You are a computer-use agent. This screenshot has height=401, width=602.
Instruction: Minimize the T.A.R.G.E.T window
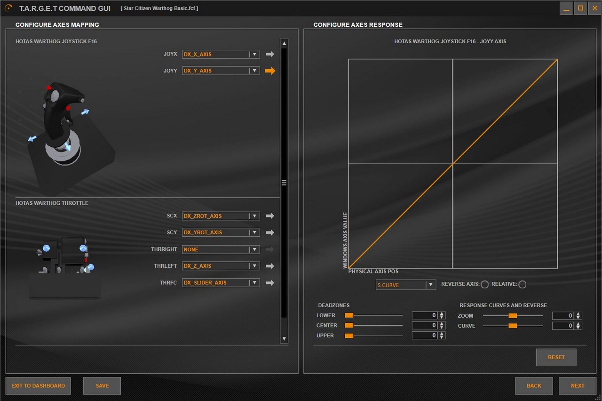pos(566,8)
